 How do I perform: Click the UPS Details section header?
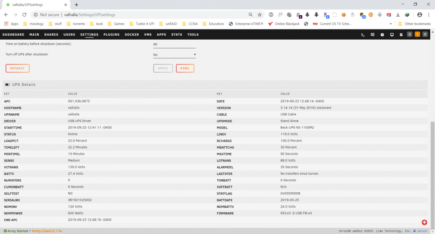215,85
